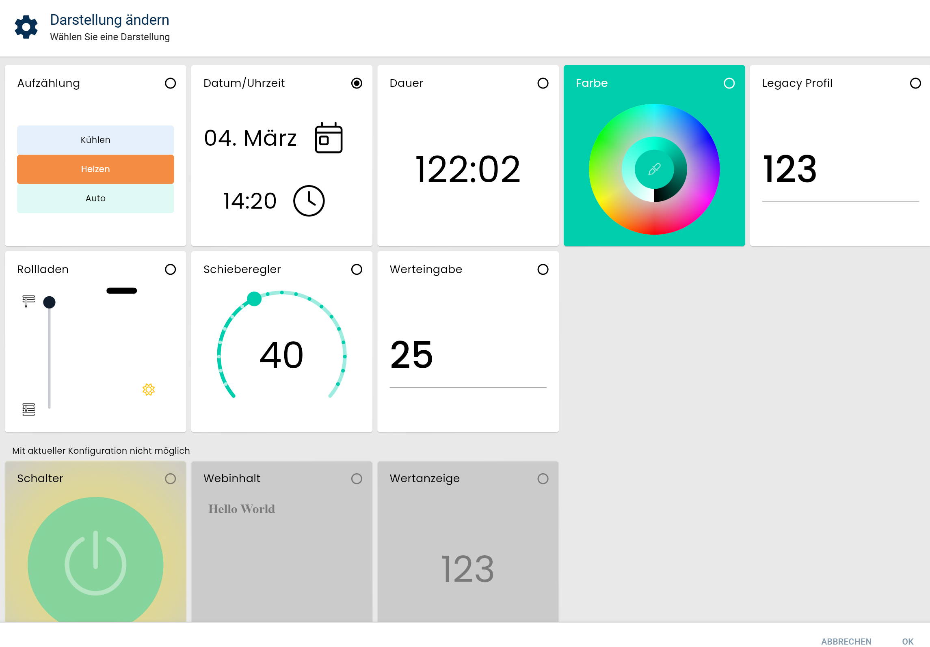This screenshot has width=930, height=647.
Task: Click the Heizen option in the list
Action: pos(95,169)
